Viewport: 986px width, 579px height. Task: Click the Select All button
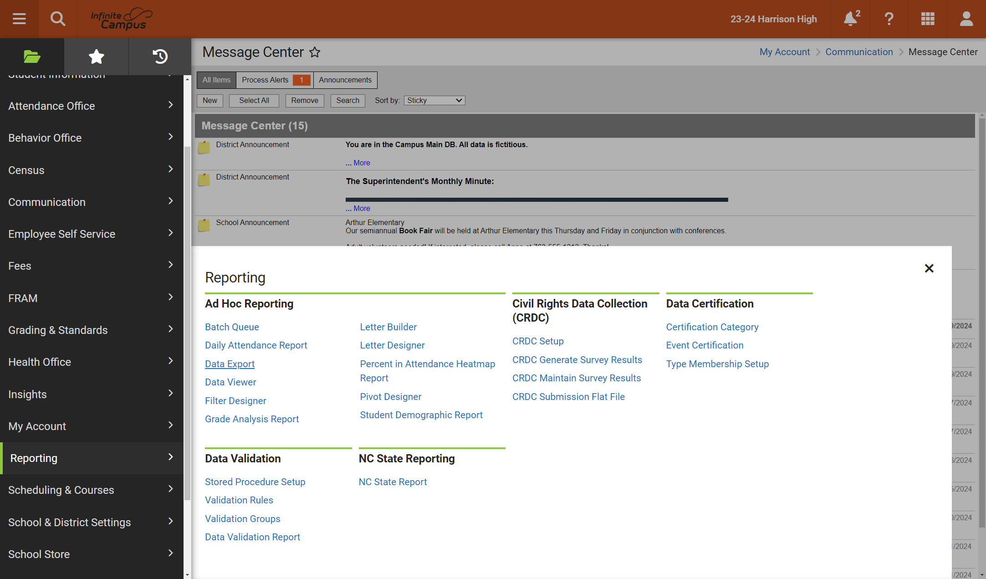254,100
